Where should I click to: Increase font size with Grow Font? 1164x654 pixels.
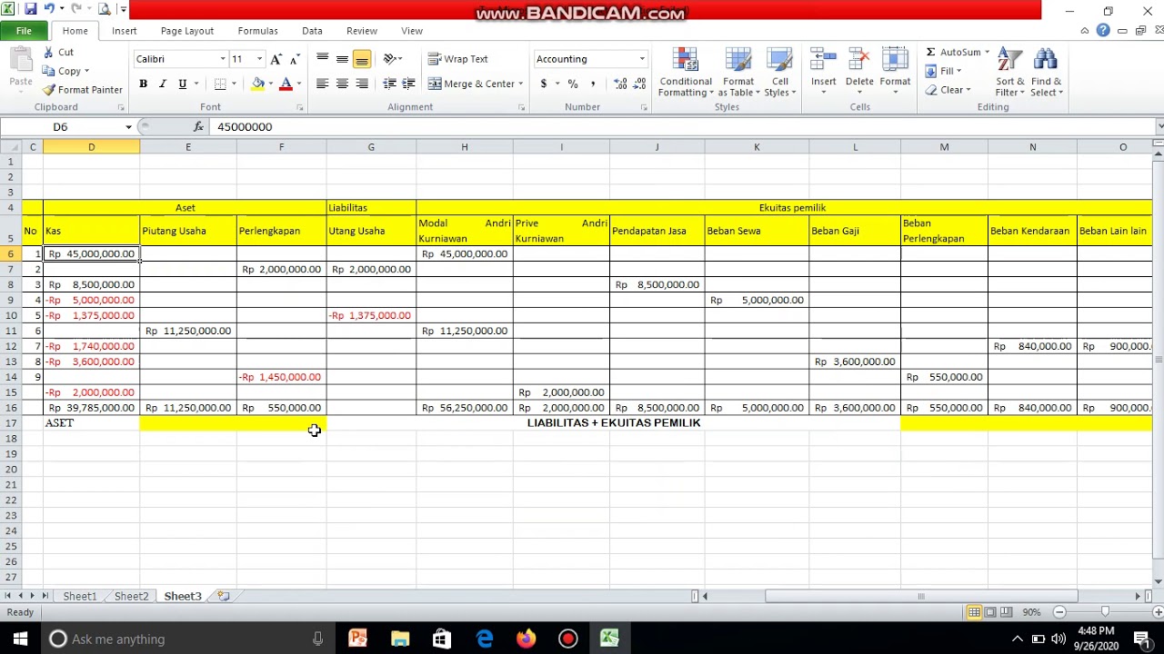pyautogui.click(x=276, y=59)
